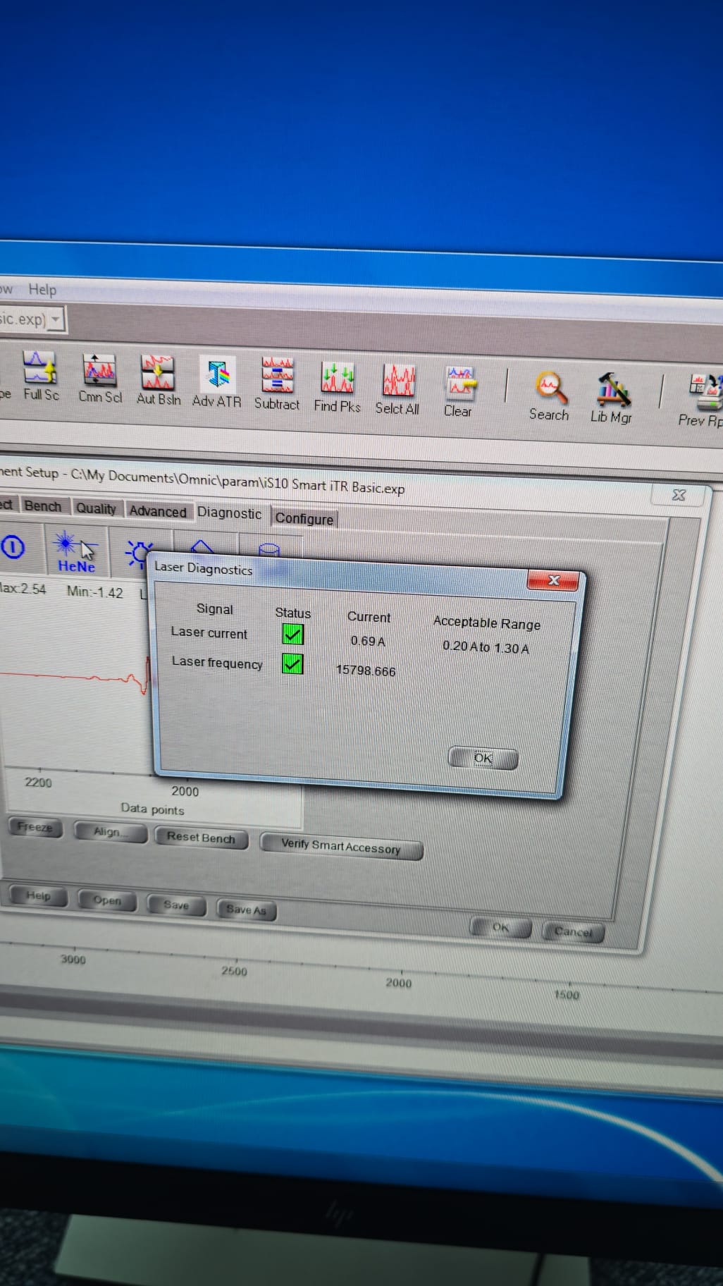The width and height of the screenshot is (723, 1286).
Task: Click the Freeze button
Action: [35, 827]
